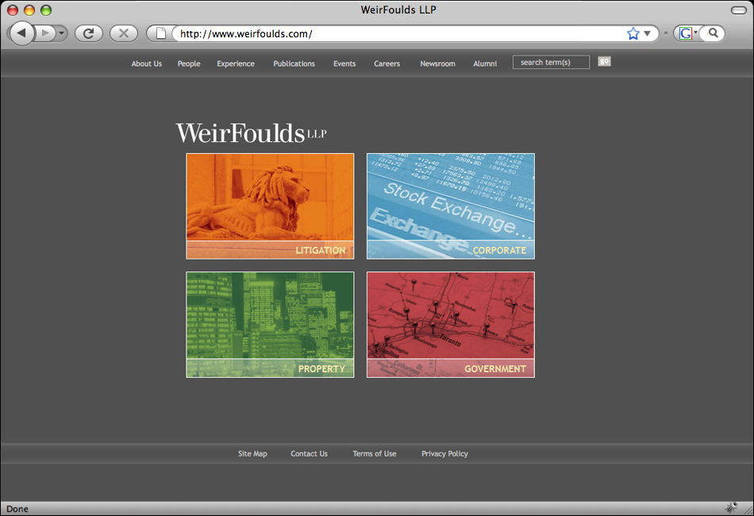Go back with the browser Back arrow
Viewport: 754px width, 516px height.
coord(21,33)
